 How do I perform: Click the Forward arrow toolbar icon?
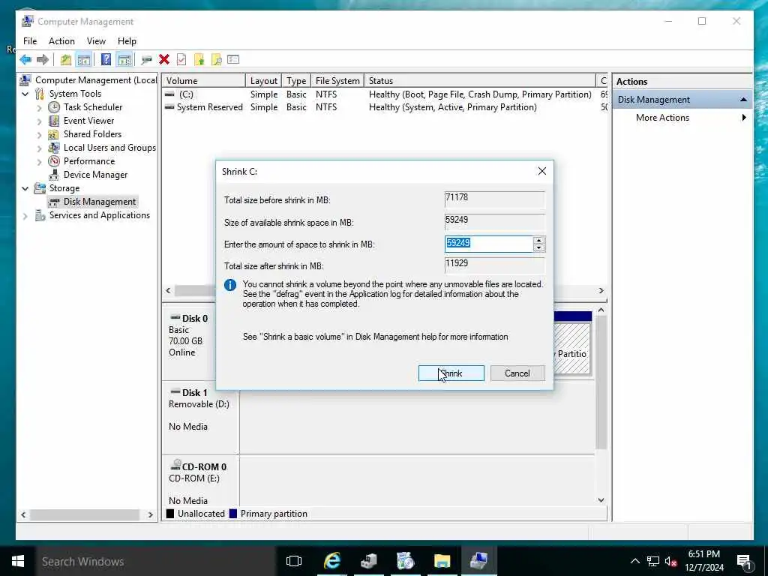(43, 60)
